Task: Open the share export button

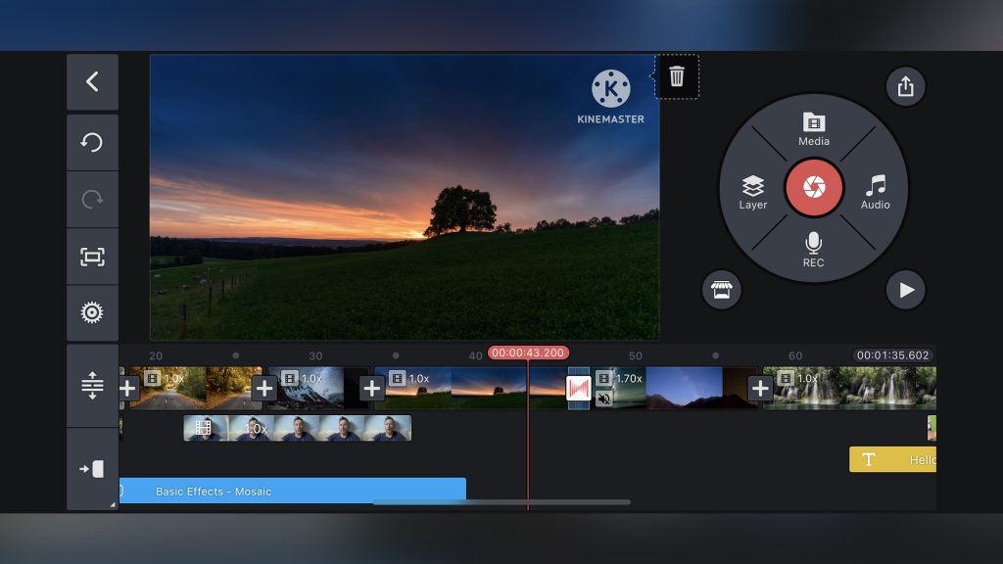Action: [905, 86]
